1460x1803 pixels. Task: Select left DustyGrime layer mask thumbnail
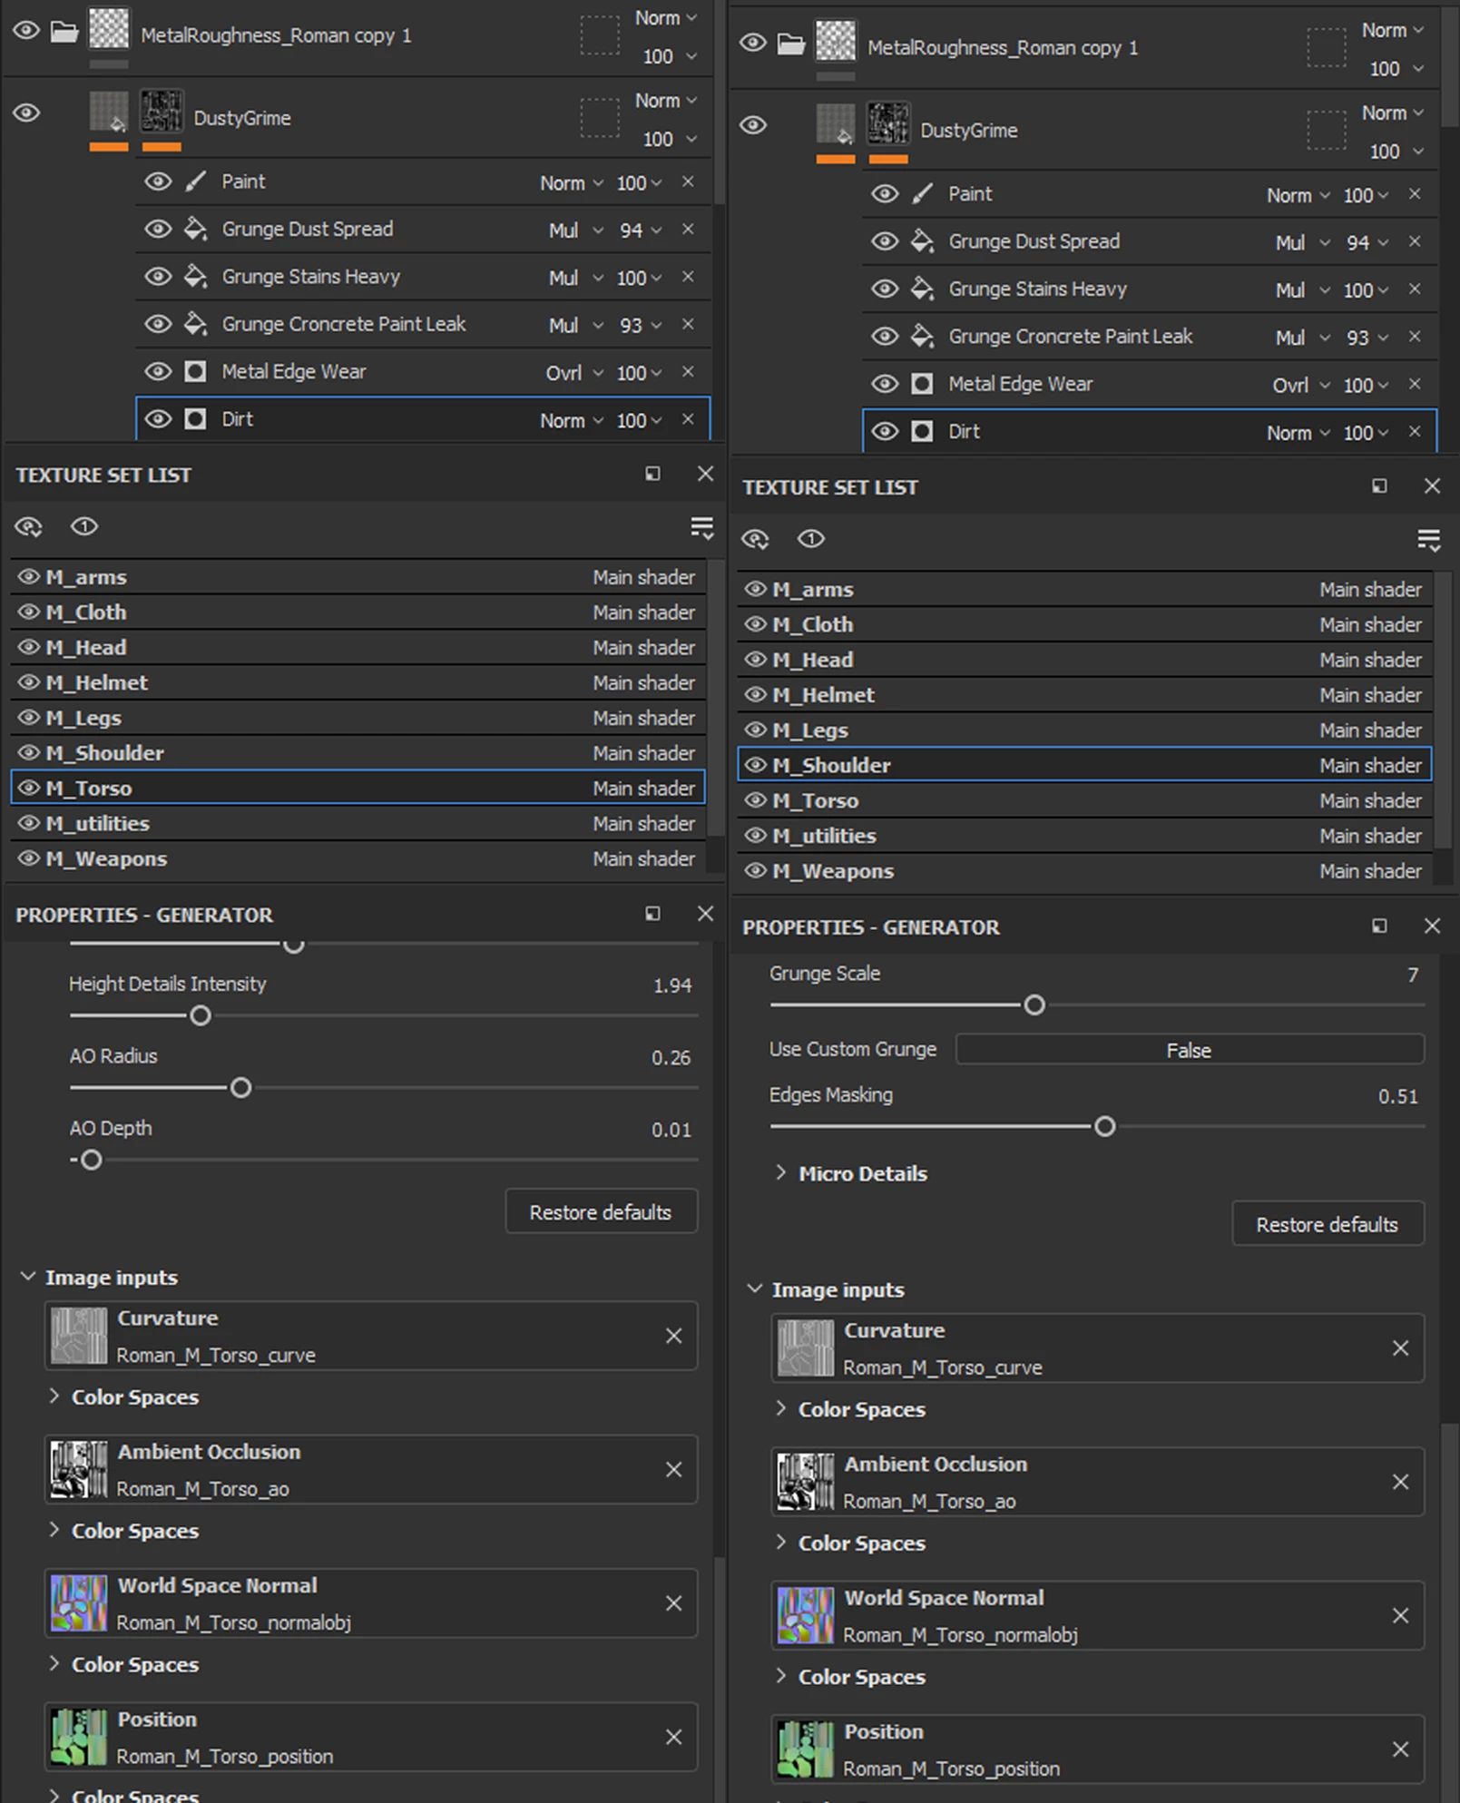[162, 113]
